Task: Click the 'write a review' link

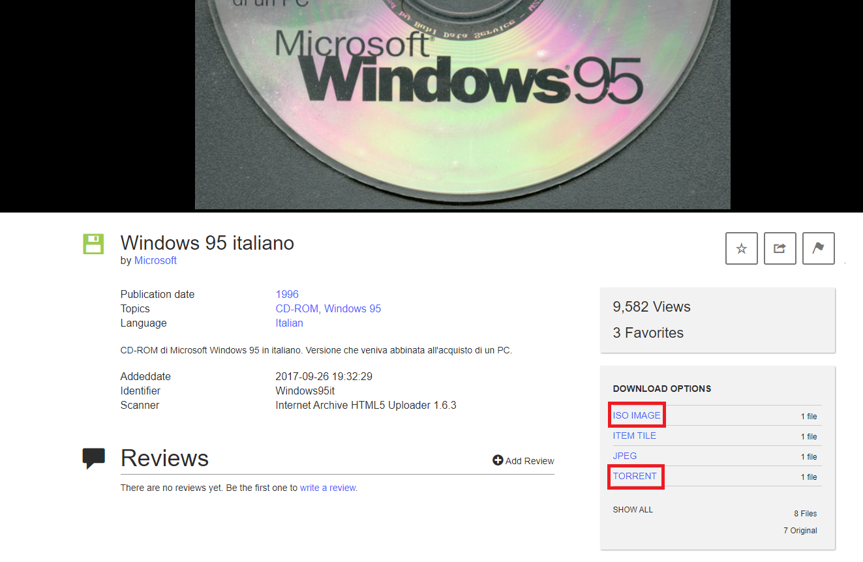Action: click(328, 487)
